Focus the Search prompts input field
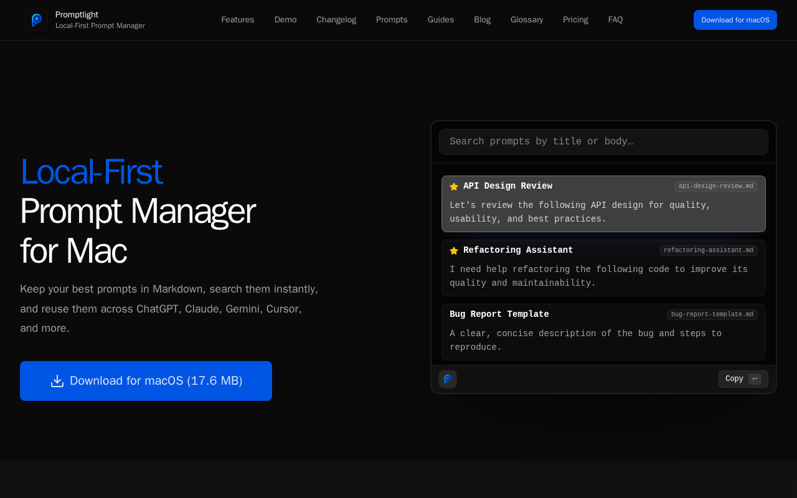The image size is (797, 498). [x=603, y=142]
